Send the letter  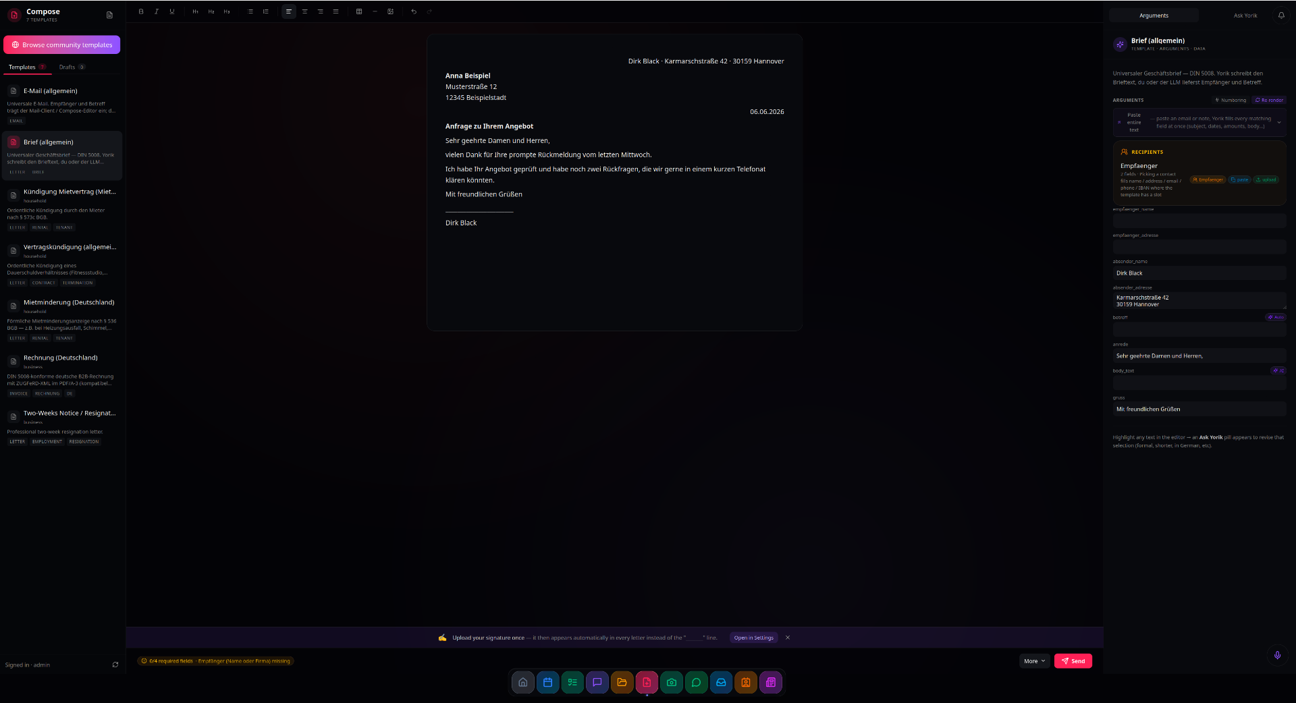click(1073, 661)
